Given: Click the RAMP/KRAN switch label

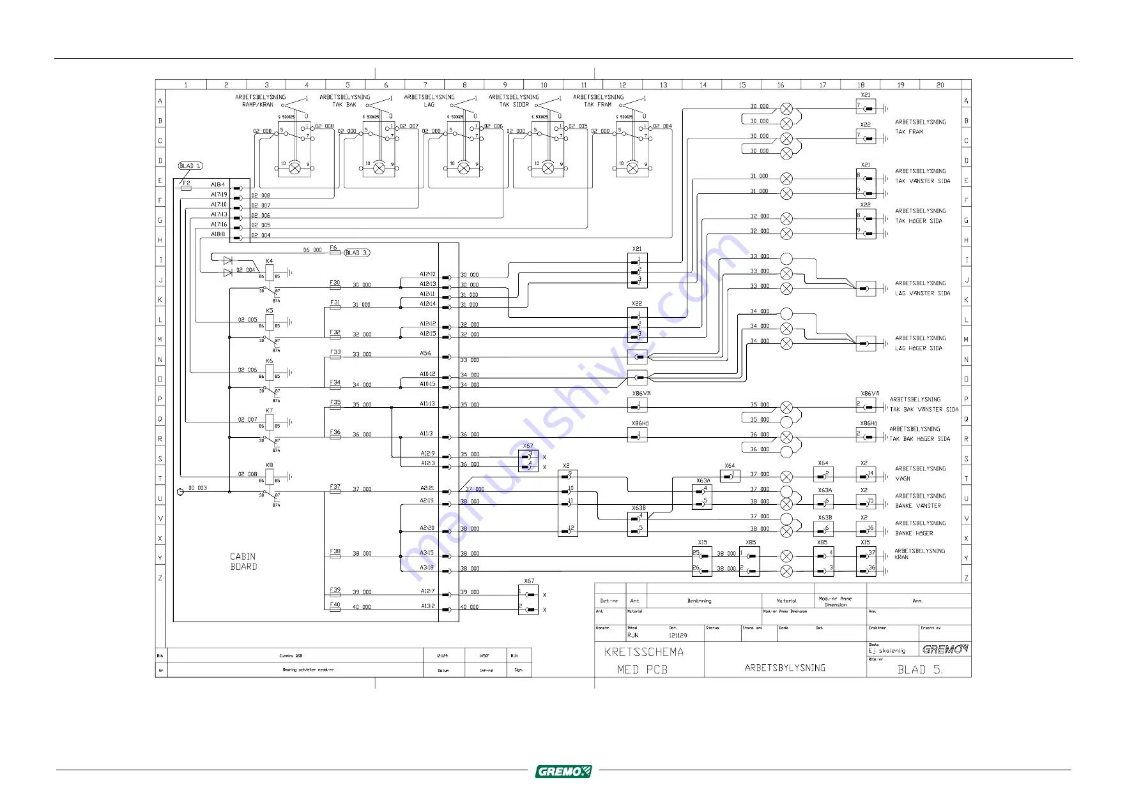Looking at the screenshot, I should (257, 105).
